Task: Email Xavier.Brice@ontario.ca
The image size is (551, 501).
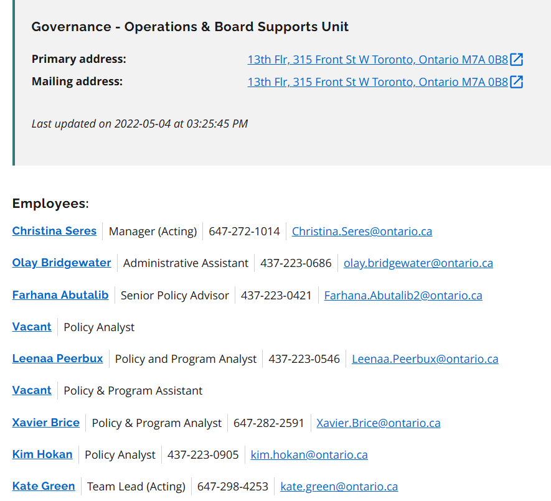Action: click(379, 423)
